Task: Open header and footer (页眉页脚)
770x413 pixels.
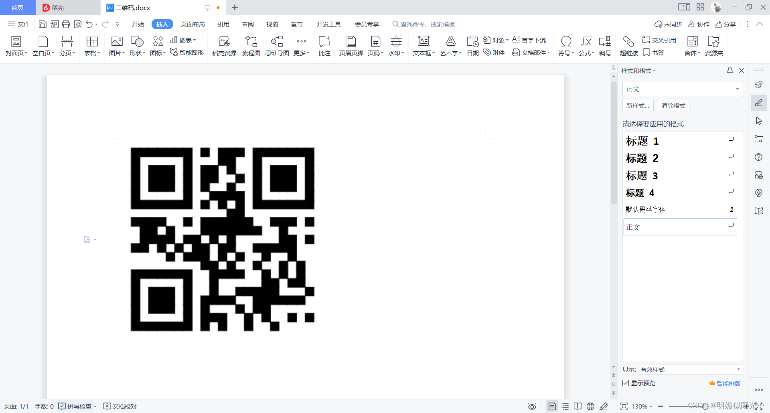Action: tap(351, 46)
